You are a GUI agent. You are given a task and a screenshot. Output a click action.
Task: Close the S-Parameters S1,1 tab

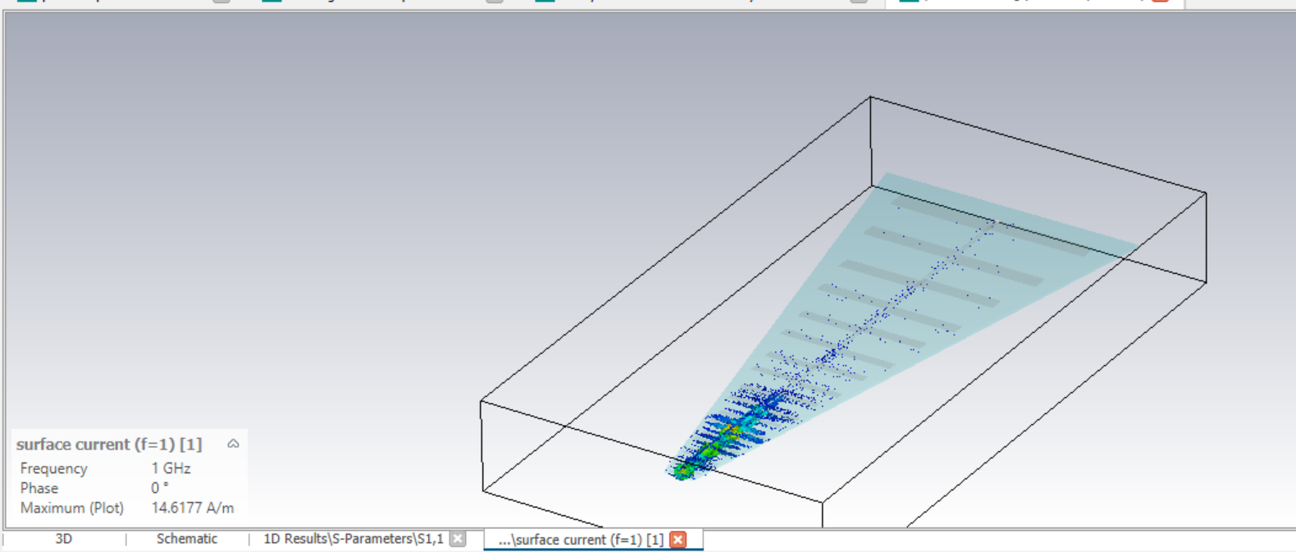pos(459,539)
